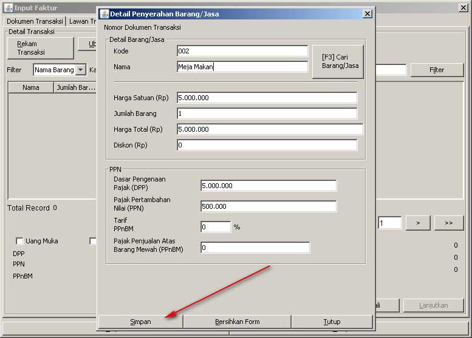This screenshot has height=338, width=472.
Task: Focus the Kode input field
Action: tap(242, 51)
